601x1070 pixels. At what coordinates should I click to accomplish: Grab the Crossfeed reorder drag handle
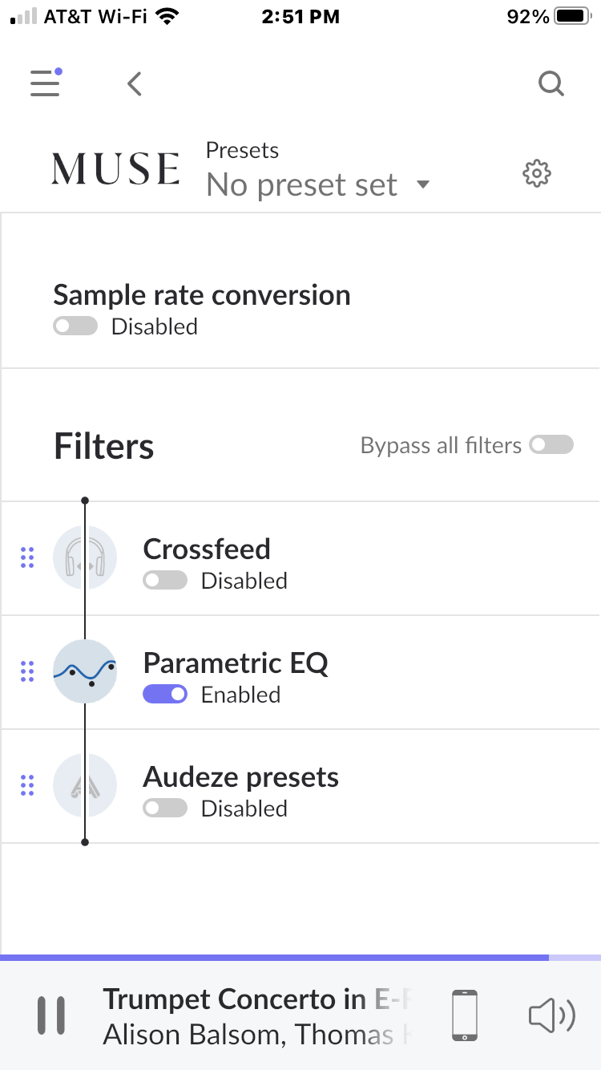(27, 557)
